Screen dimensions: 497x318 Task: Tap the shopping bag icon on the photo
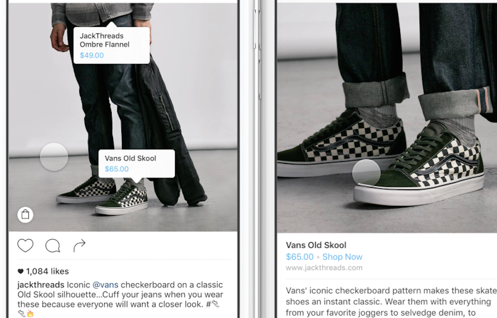[x=25, y=215]
